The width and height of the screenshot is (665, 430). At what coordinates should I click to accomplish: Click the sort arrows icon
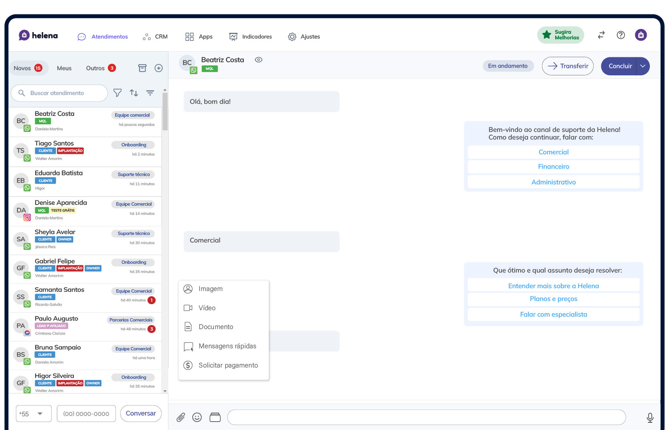pyautogui.click(x=134, y=93)
